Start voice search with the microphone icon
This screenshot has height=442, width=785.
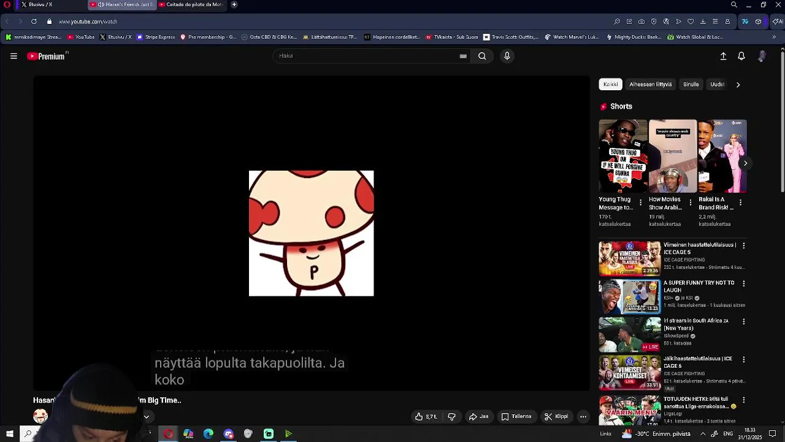507,56
